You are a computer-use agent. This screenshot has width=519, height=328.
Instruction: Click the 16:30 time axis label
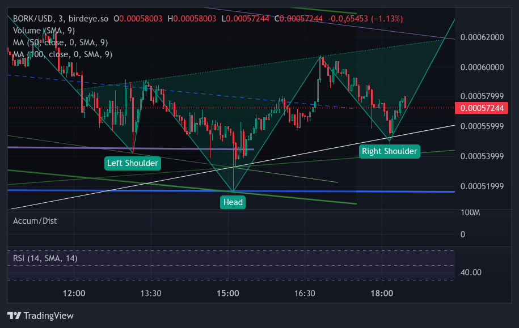pyautogui.click(x=305, y=293)
